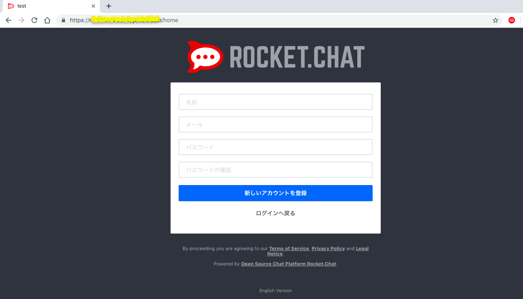Click the 名前 name input field
Image resolution: width=523 pixels, height=299 pixels.
tap(275, 102)
